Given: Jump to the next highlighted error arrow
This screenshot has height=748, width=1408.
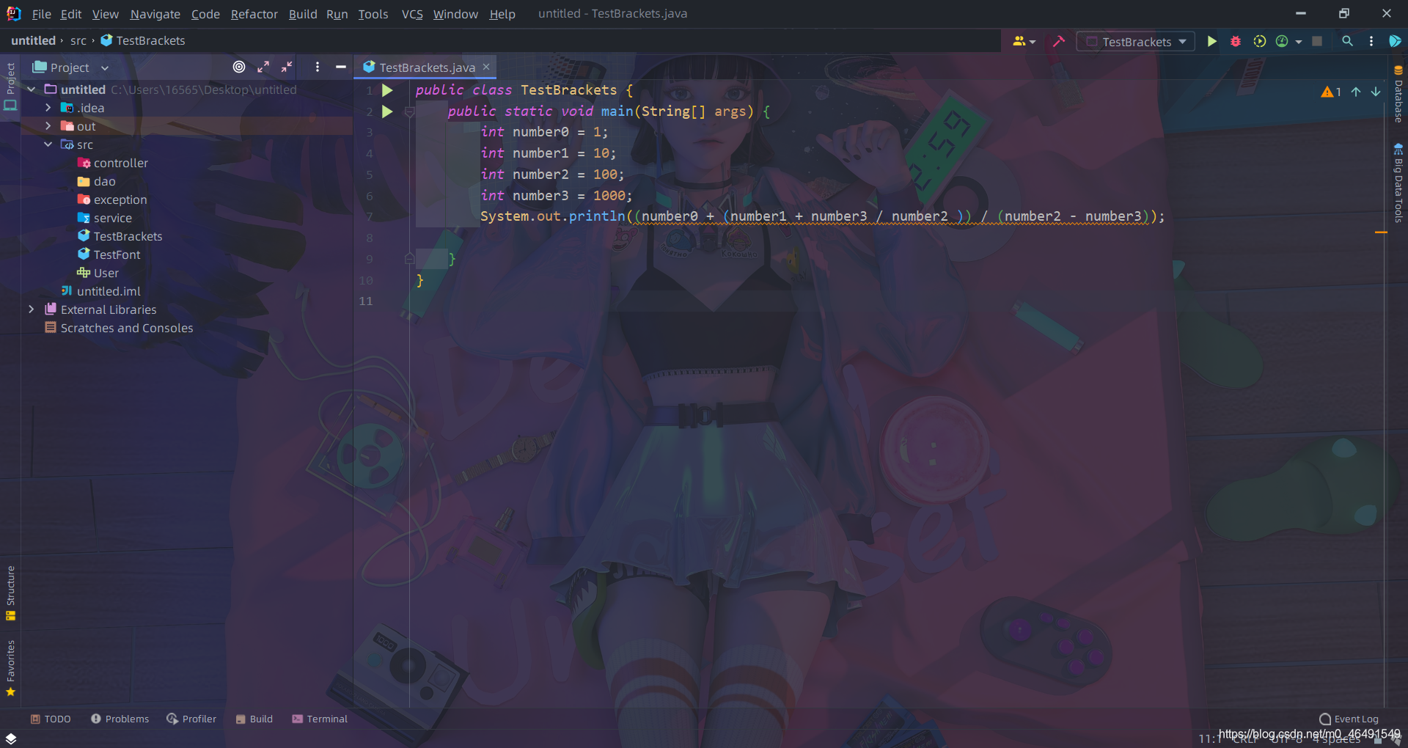Looking at the screenshot, I should click(x=1376, y=92).
